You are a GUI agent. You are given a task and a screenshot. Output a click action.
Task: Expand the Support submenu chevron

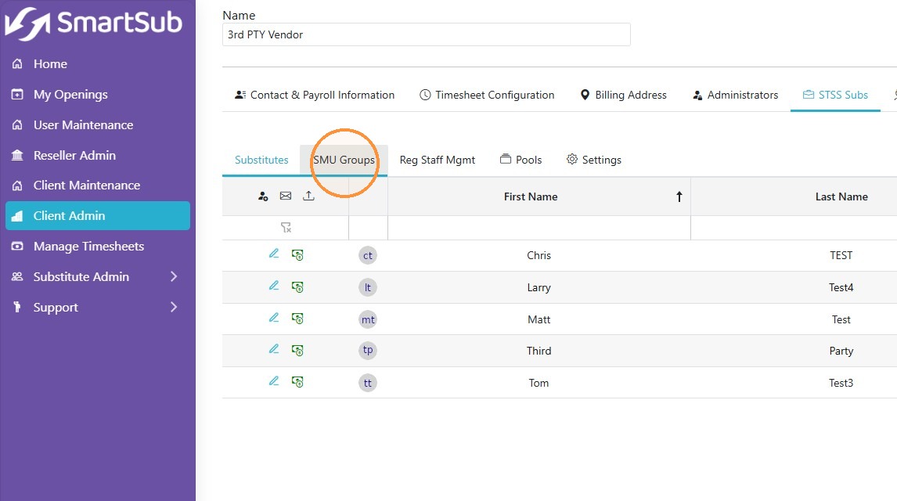pyautogui.click(x=174, y=307)
